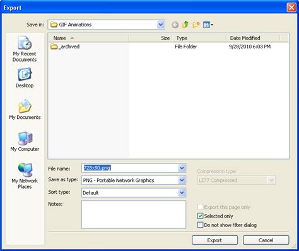Viewport: 299px width, 251px height.
Task: Open the File name dropdown arrow
Action: point(182,168)
